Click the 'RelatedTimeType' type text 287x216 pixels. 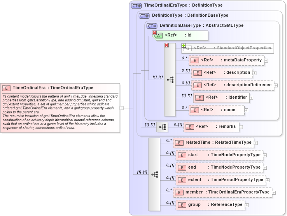click(233, 142)
